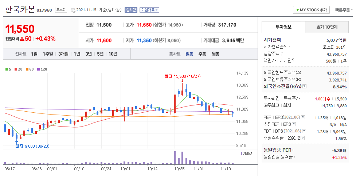356x176 pixels.
Task: Expand the 동일업종 등락률 arrow
Action: point(295,157)
